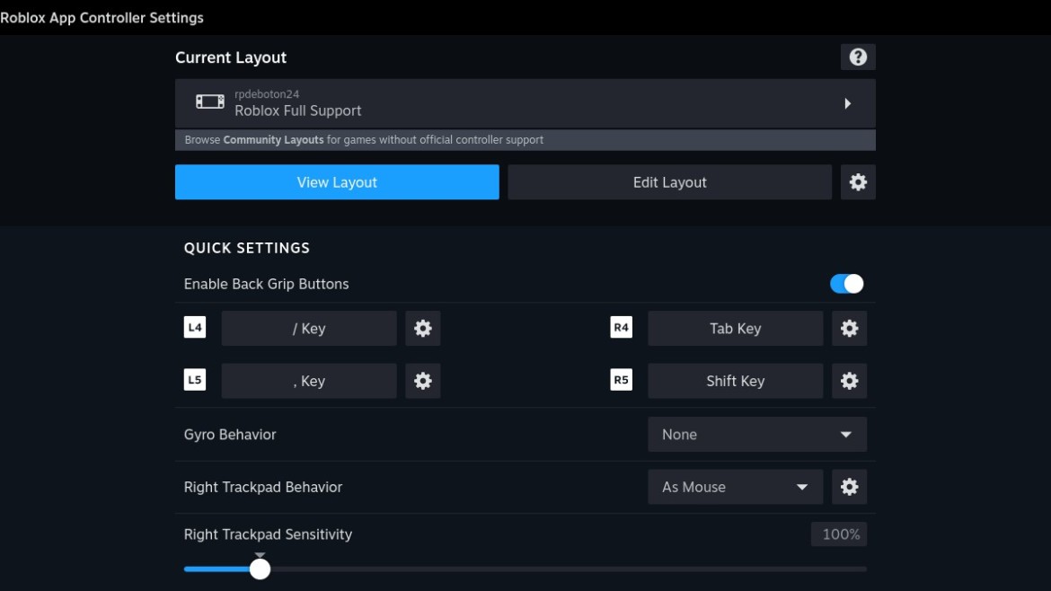The image size is (1051, 591).
Task: Open R5 Shift Key gear settings
Action: pos(849,381)
